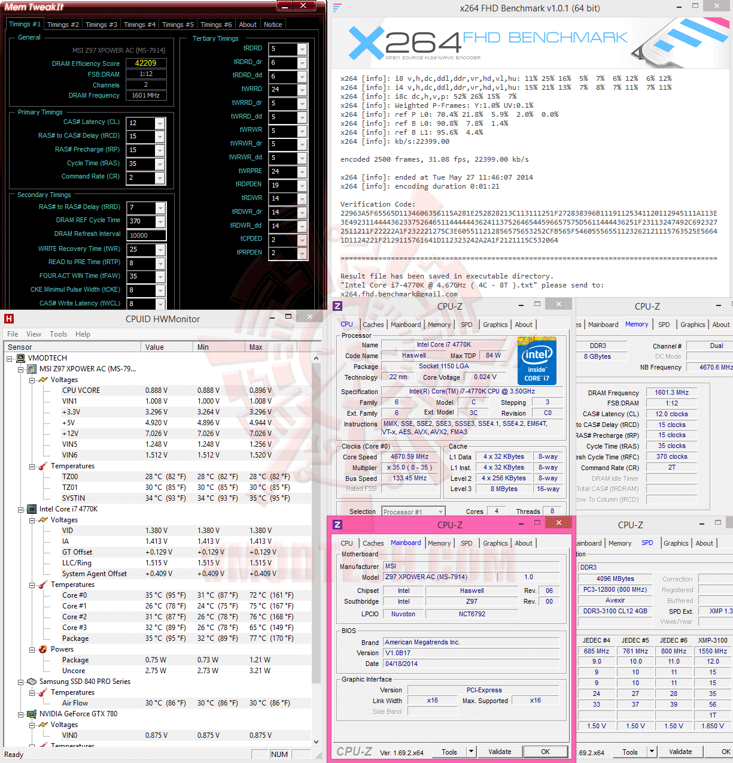Open the Notice tab in Mem TweakIt
The image size is (733, 763).
tap(273, 25)
